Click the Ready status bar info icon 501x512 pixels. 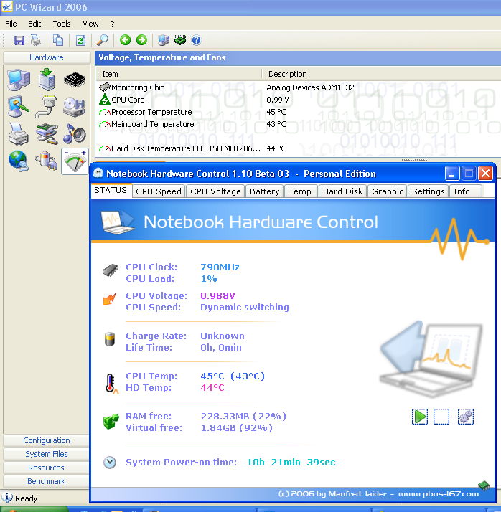7,498
